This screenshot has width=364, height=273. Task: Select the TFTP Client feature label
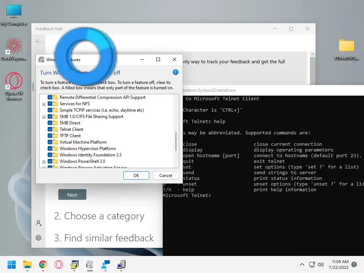tap(70, 135)
